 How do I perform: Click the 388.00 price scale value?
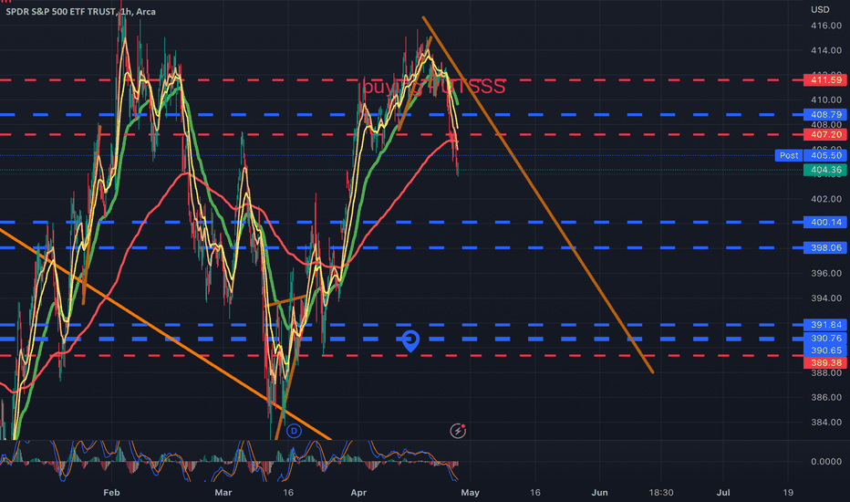point(826,372)
